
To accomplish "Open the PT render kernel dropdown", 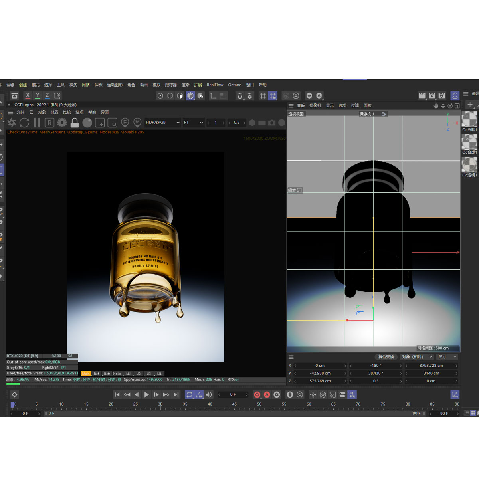I will tap(193, 123).
